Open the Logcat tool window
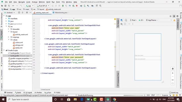This screenshot has width=182, height=102. 28,93
